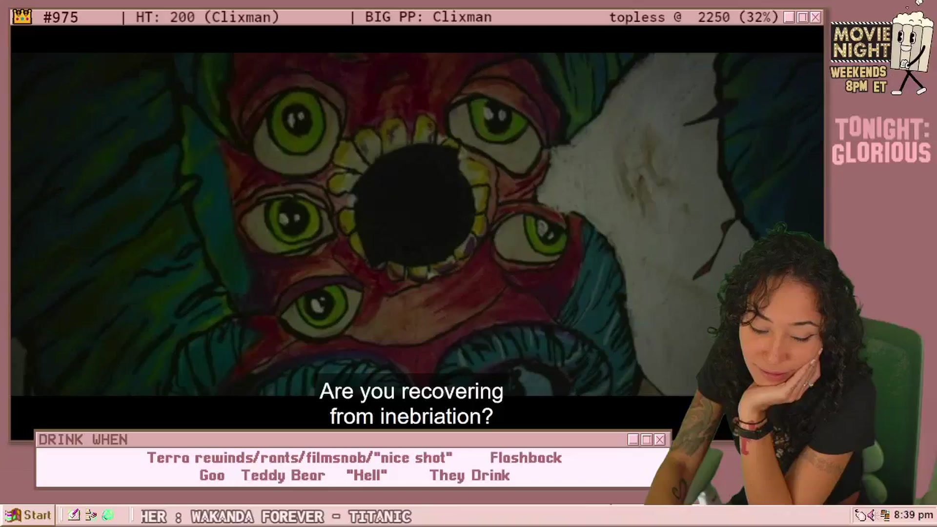937x527 pixels.
Task: Open the Start menu button
Action: tap(28, 515)
